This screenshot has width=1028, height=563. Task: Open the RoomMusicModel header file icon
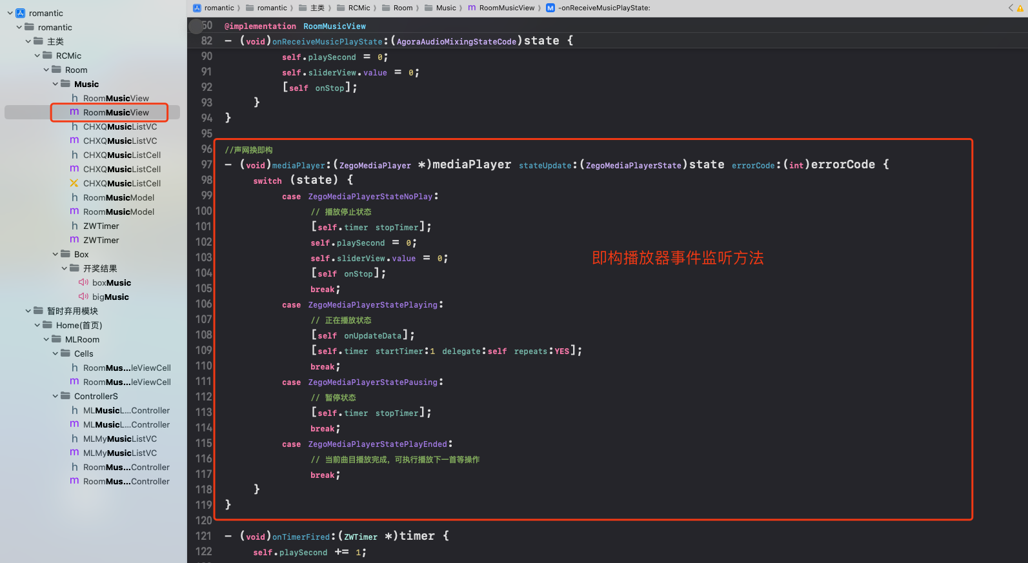75,197
